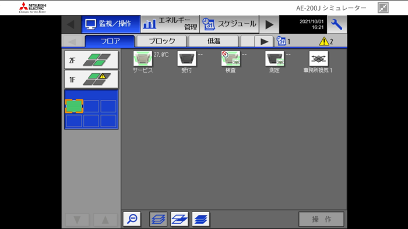Click the floor list down-arrow button
The height and width of the screenshot is (229, 408).
[77, 220]
